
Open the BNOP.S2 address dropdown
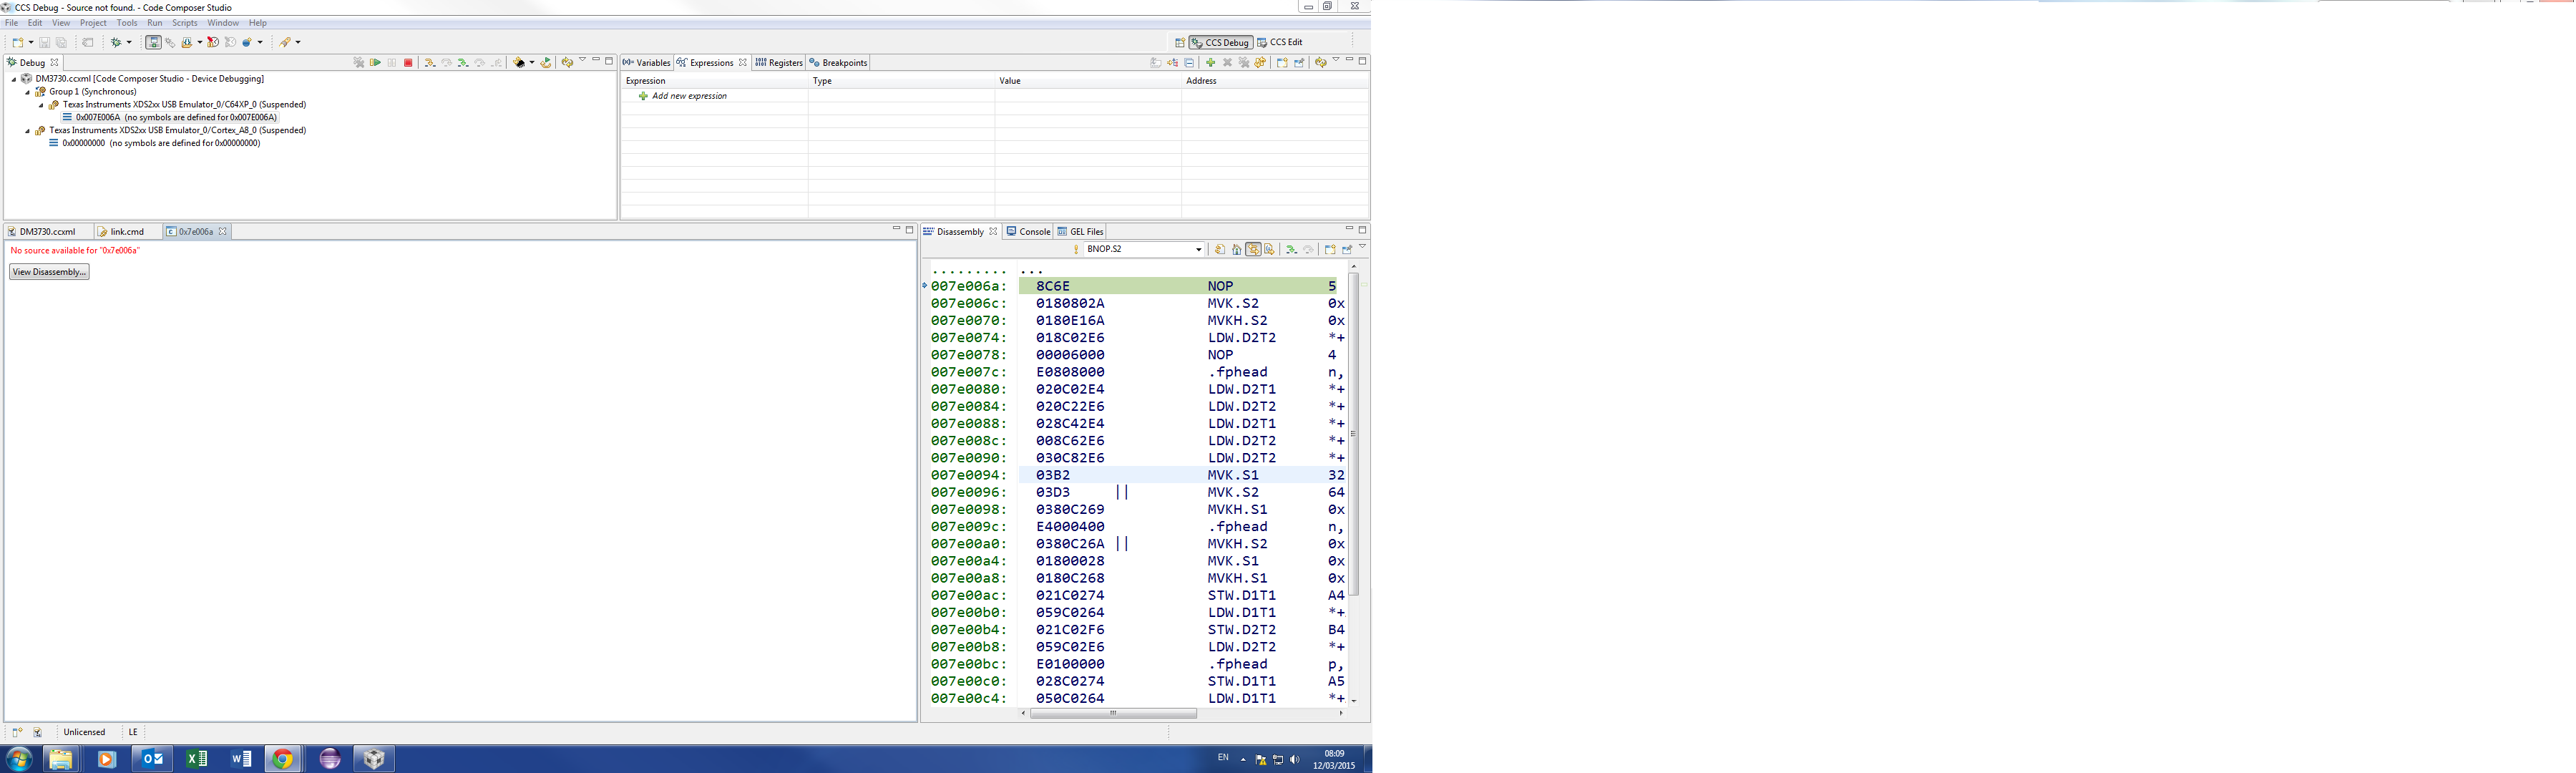[1198, 250]
